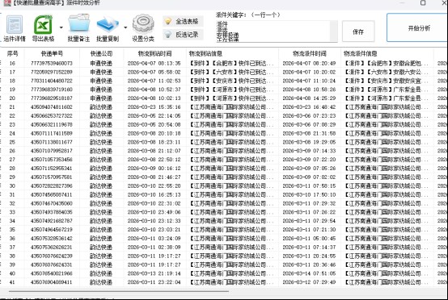Select row number 19 cell
The height and width of the screenshot is (300, 448).
coord(12,90)
